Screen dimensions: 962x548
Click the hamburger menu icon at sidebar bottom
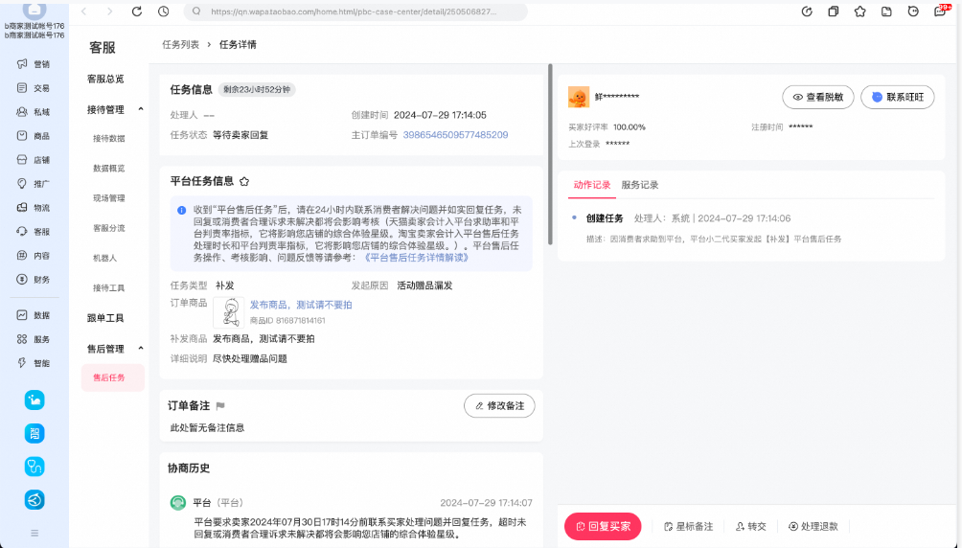tap(34, 533)
